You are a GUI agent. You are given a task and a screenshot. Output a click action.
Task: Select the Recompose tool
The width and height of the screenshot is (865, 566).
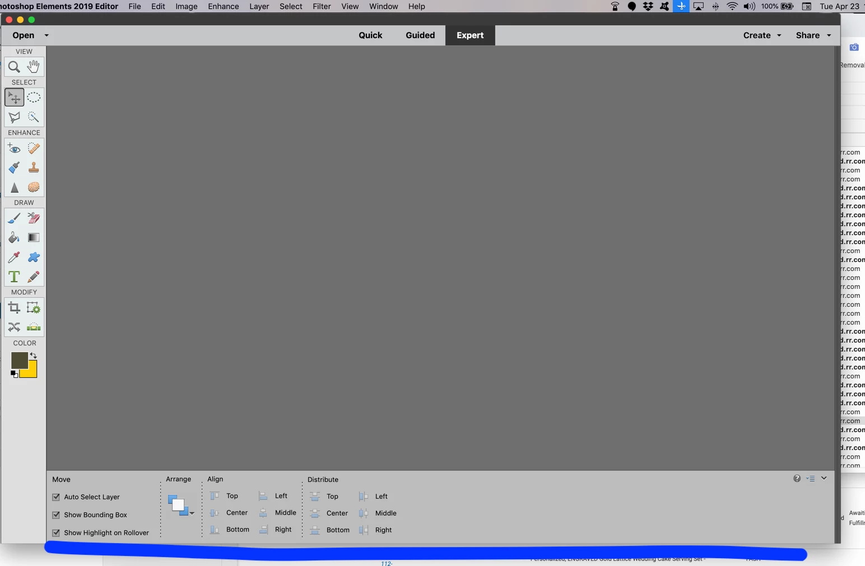[34, 308]
